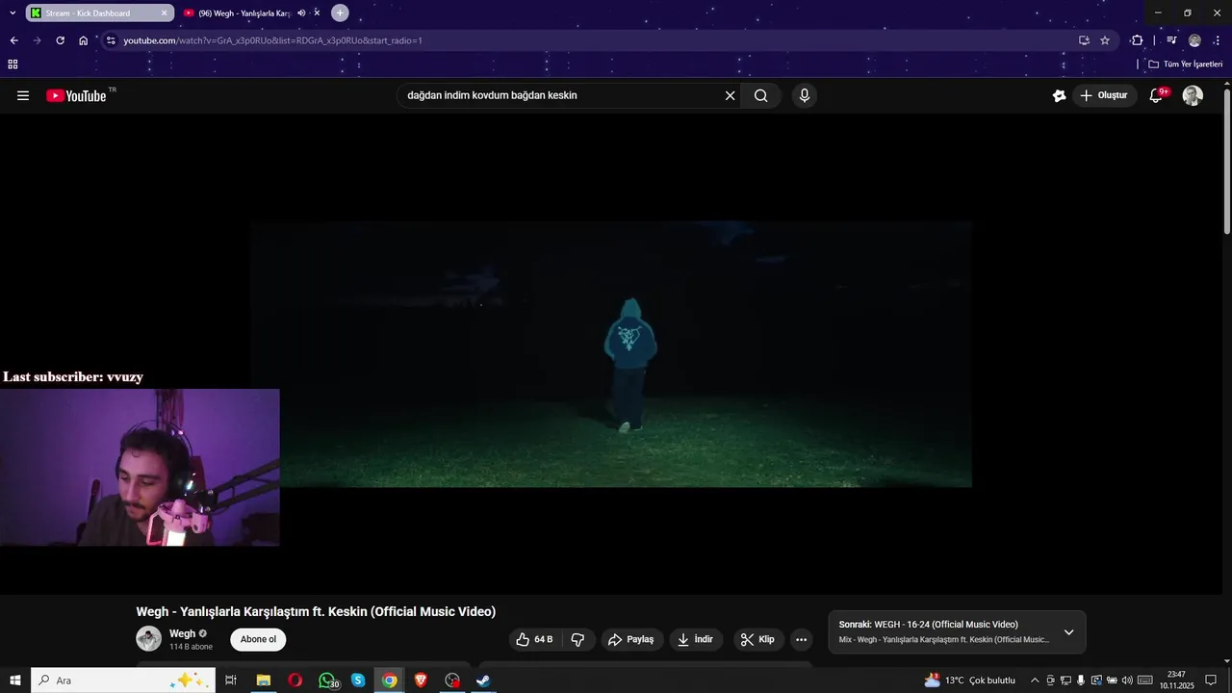Dislike the video
This screenshot has height=693, width=1232.
[x=577, y=639]
